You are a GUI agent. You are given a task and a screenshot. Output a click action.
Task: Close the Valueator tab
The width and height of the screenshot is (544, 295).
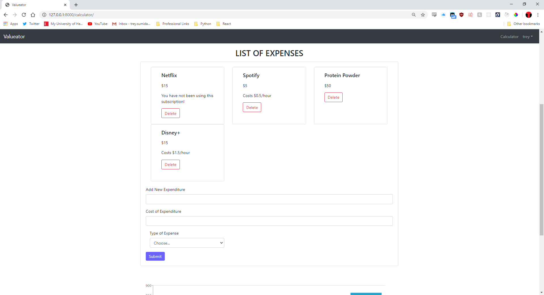click(65, 5)
